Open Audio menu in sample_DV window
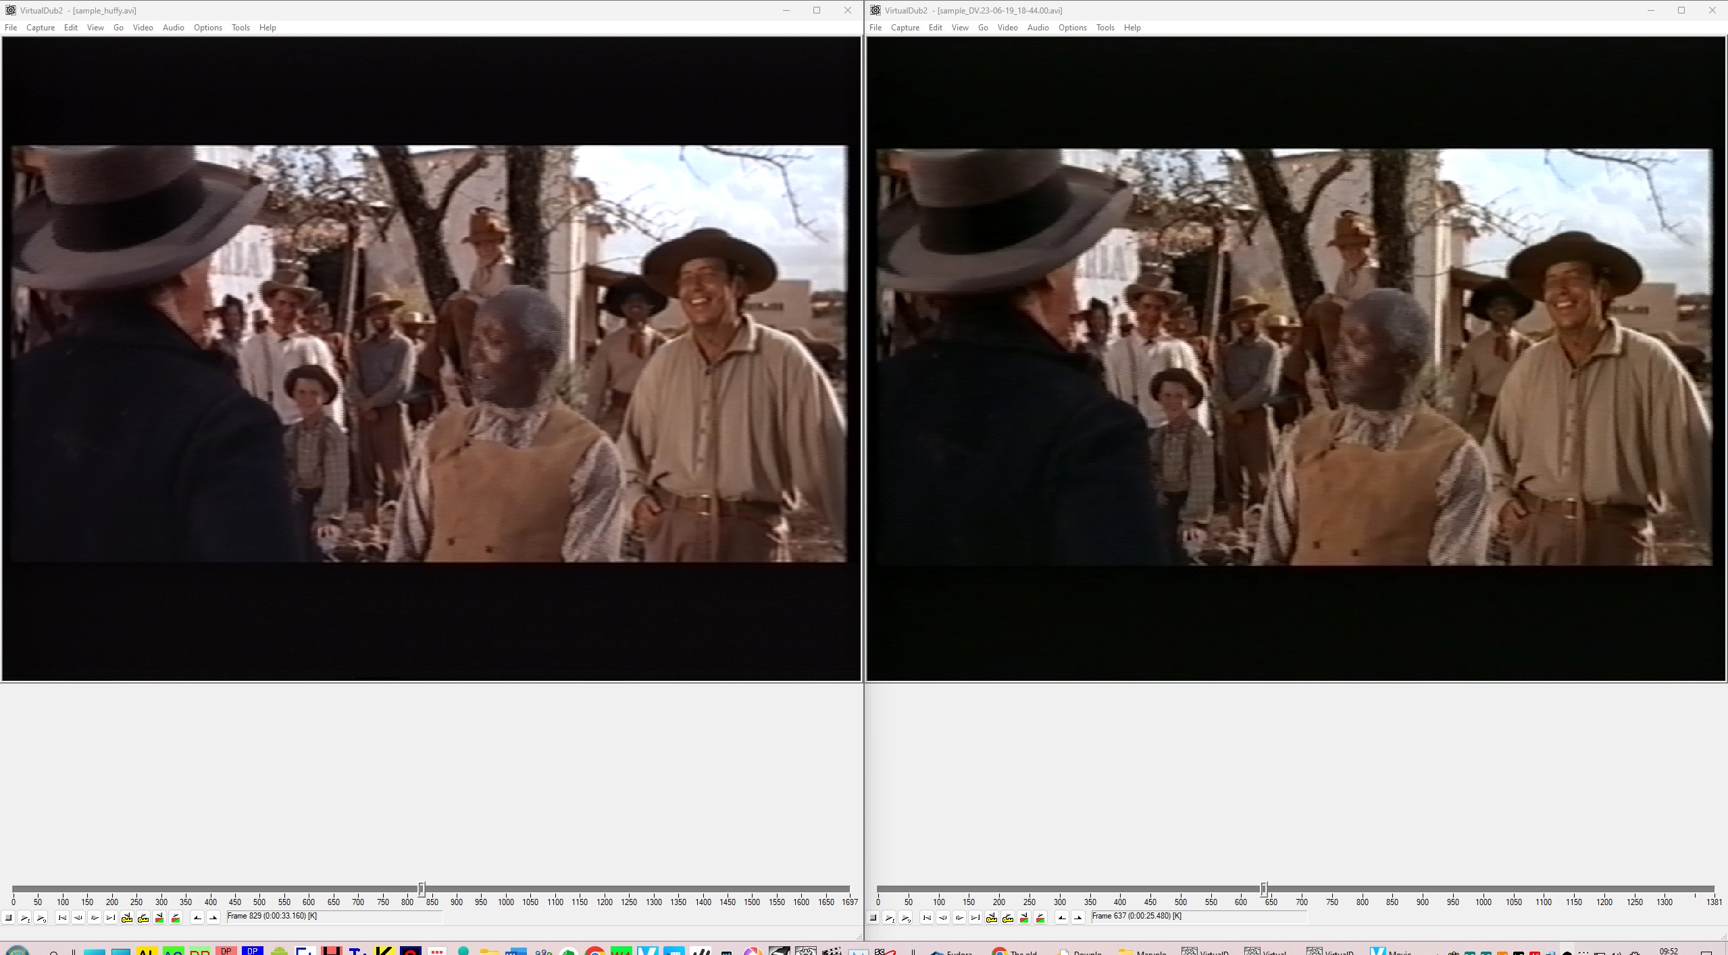This screenshot has height=955, width=1728. [x=1038, y=28]
